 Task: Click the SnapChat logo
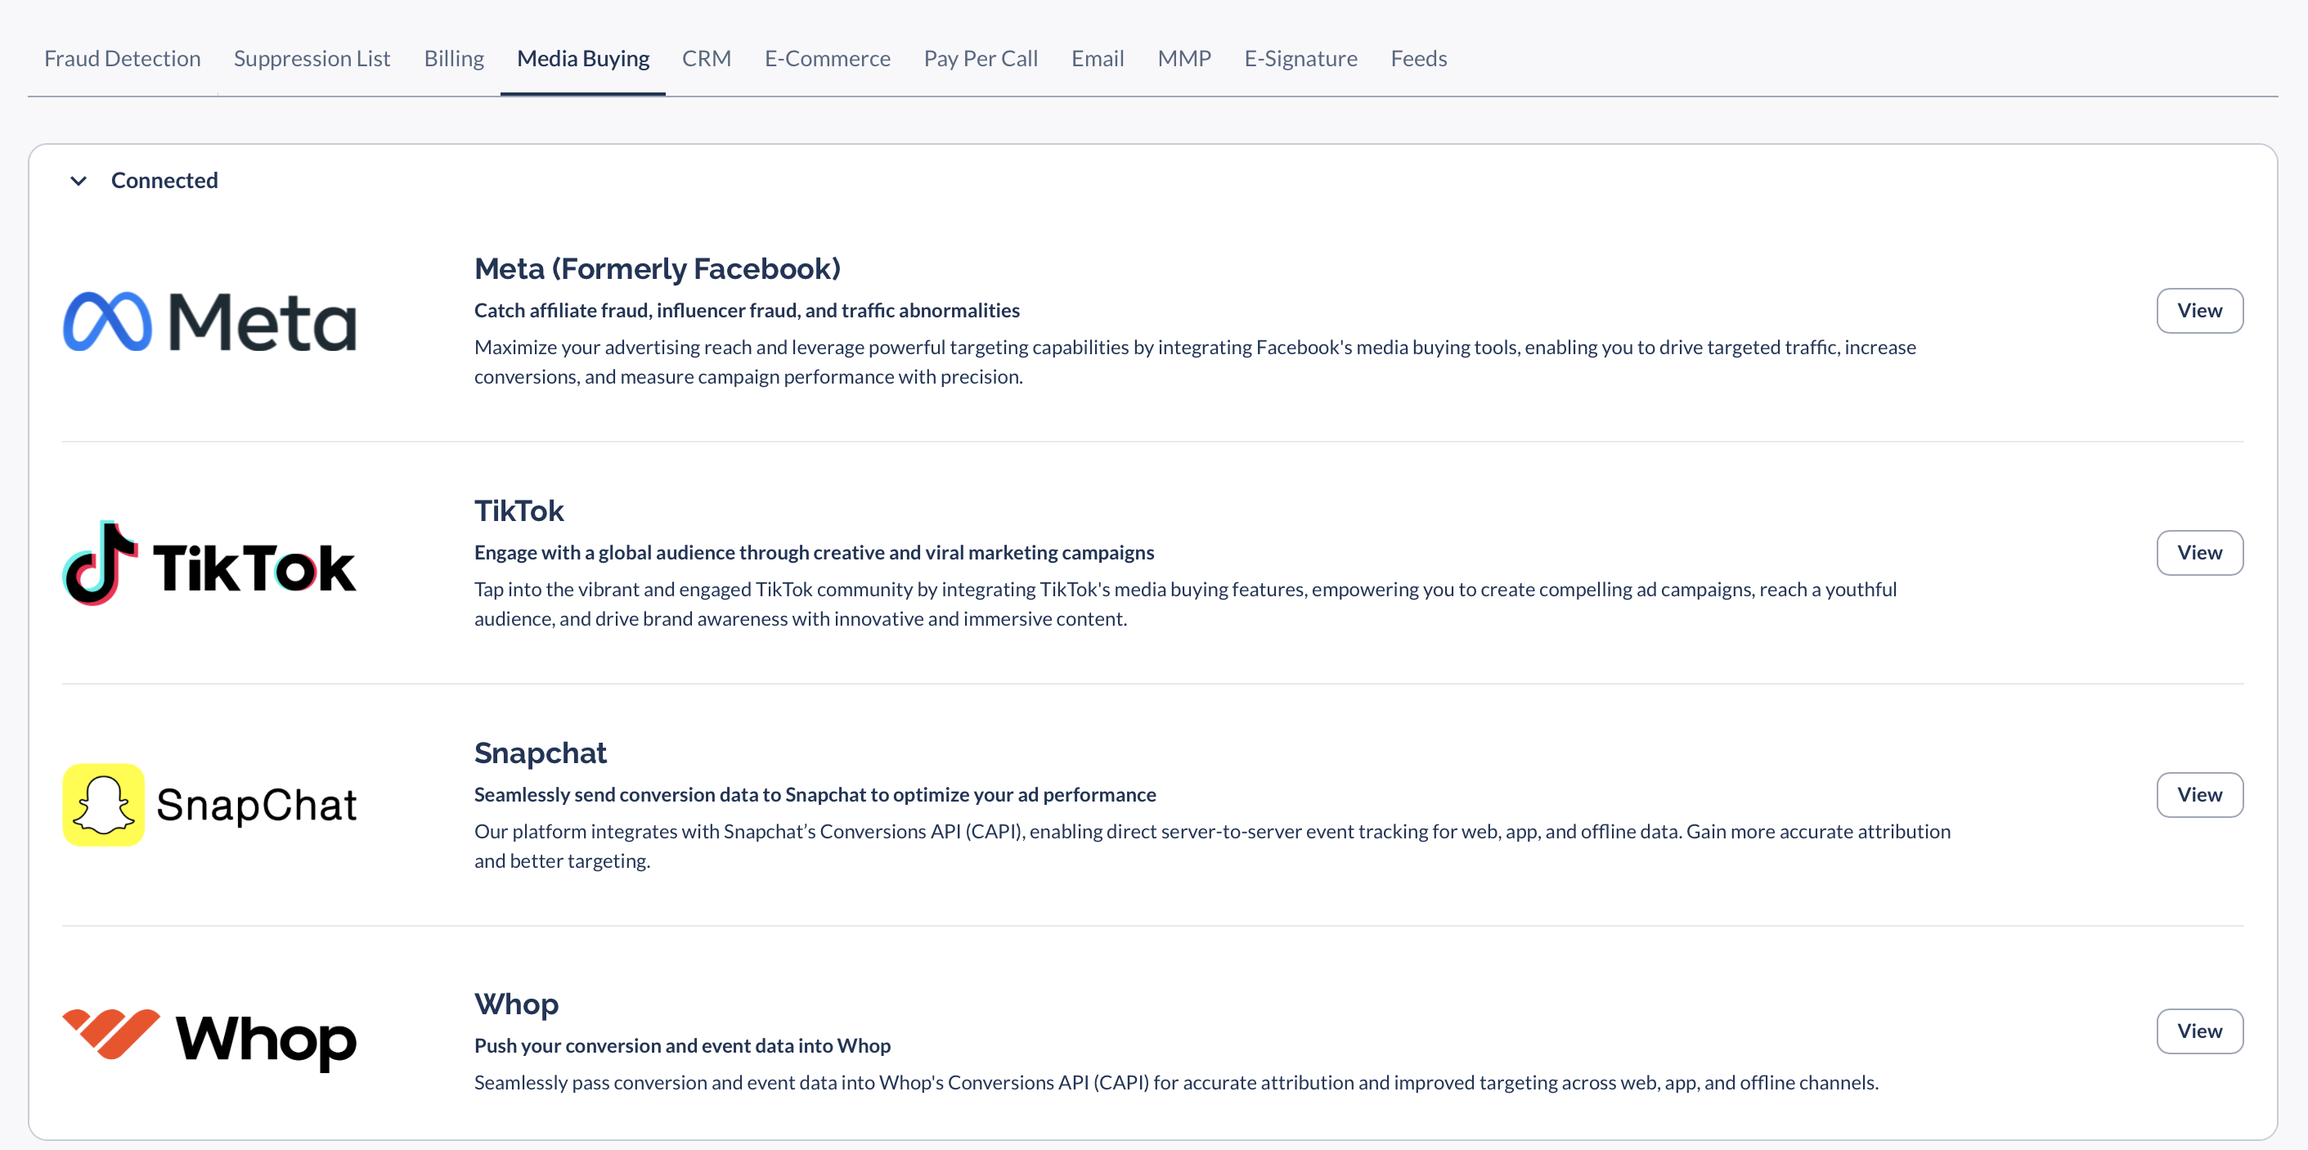209,805
